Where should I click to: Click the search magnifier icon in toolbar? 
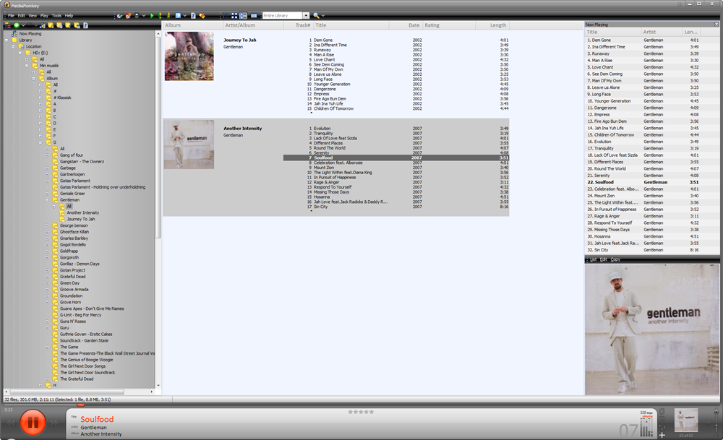click(x=317, y=16)
